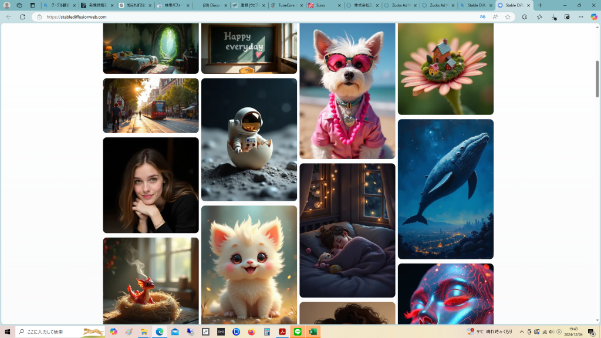Expand the hidden system tray icons chevron
Viewport: 601px width, 338px height.
coord(521,332)
